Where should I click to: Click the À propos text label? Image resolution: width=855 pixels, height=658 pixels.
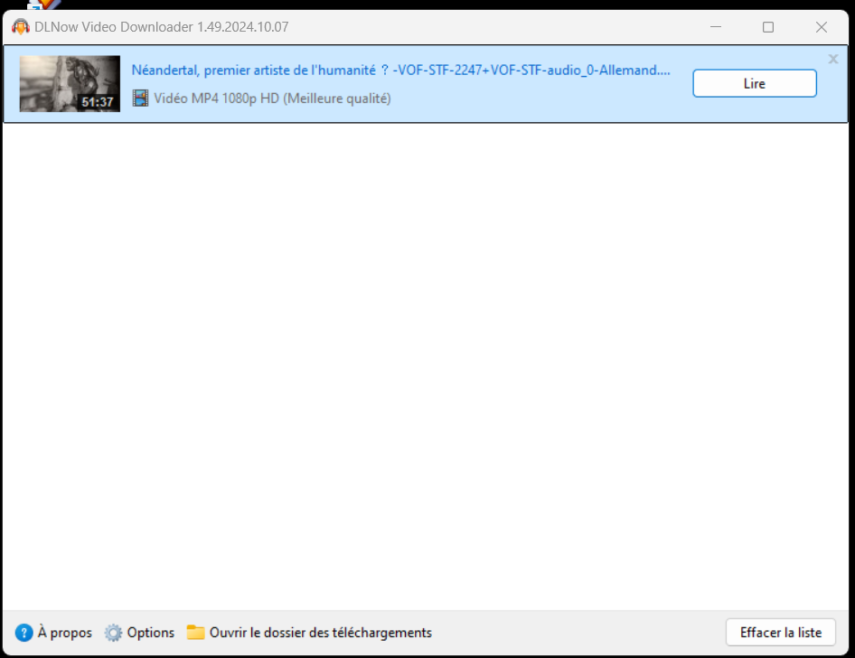tap(65, 633)
